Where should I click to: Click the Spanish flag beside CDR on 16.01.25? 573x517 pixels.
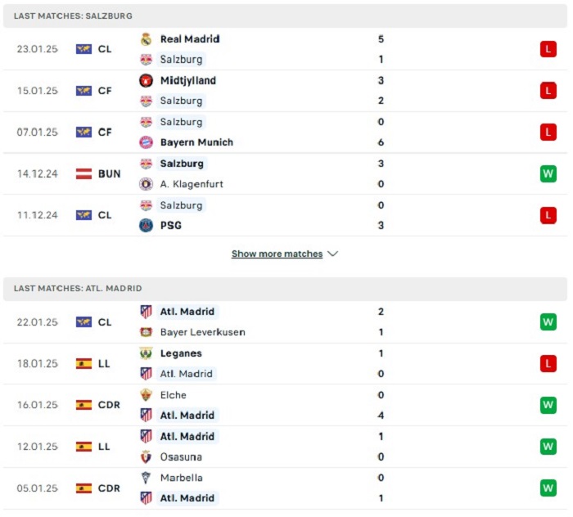click(x=83, y=405)
